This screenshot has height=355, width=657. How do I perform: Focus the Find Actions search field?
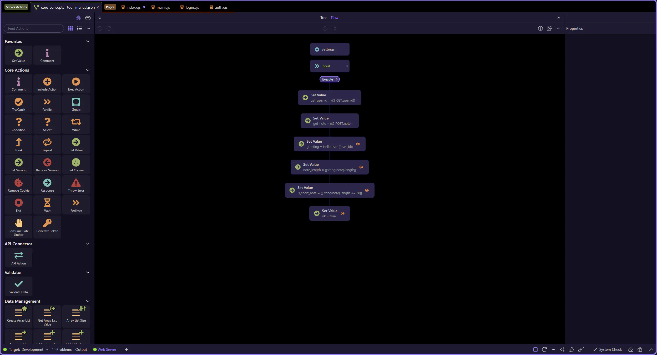[34, 28]
